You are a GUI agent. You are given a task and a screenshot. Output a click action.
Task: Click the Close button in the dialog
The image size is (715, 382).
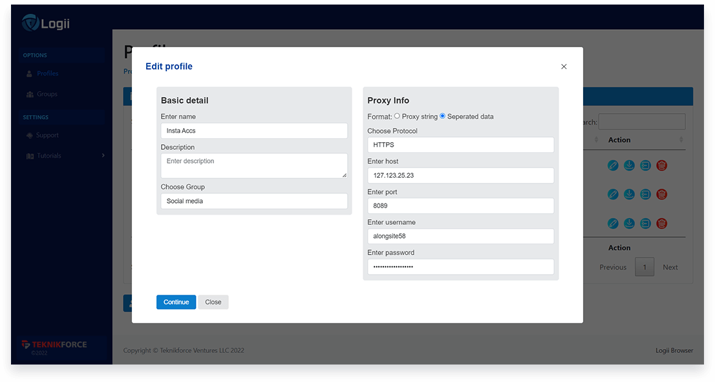coord(213,302)
